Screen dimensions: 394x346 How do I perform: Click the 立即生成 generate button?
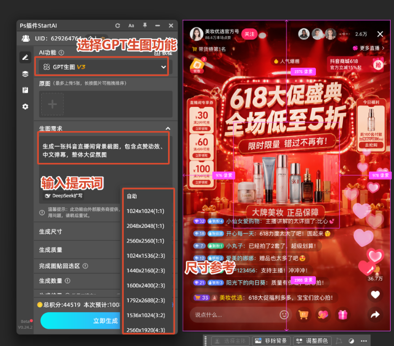[81, 320]
